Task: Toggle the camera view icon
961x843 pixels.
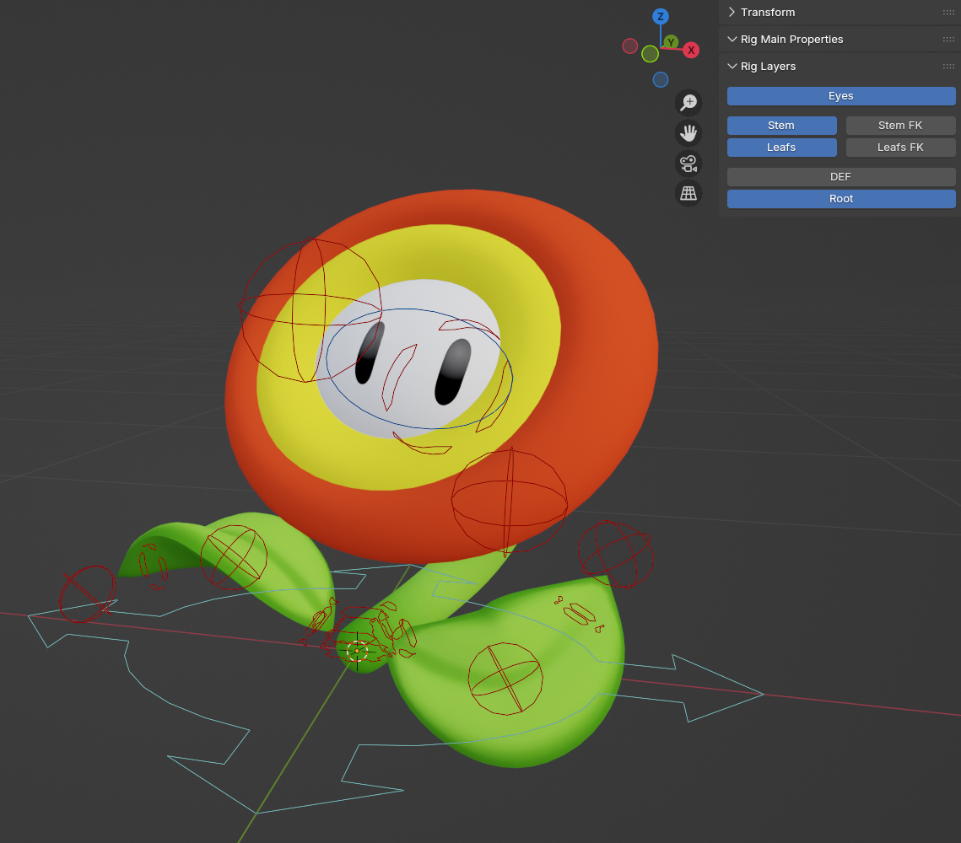Action: click(x=688, y=164)
